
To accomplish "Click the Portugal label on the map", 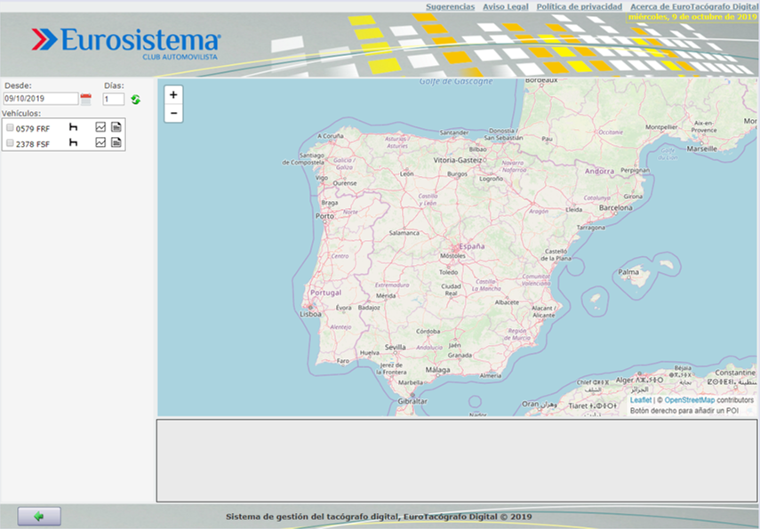I will click(325, 293).
